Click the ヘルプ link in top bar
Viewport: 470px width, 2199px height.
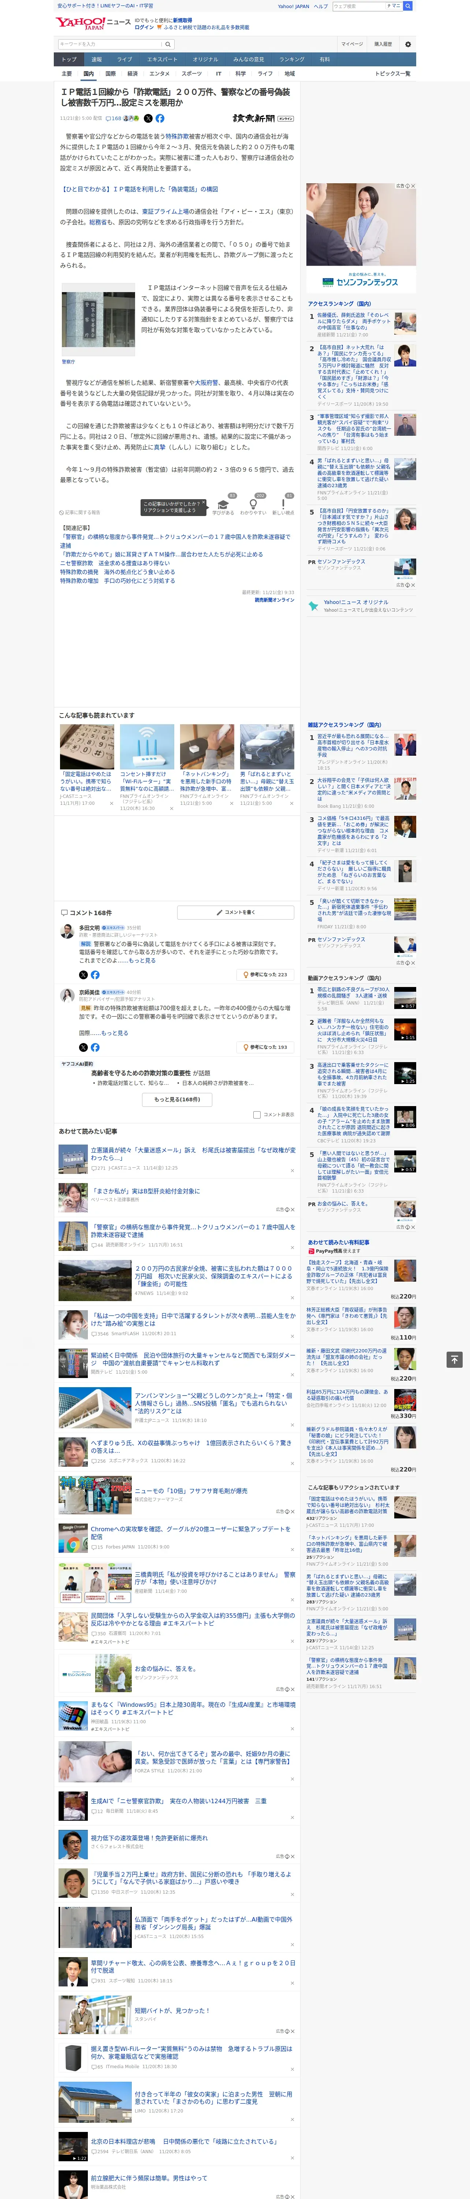(x=321, y=6)
